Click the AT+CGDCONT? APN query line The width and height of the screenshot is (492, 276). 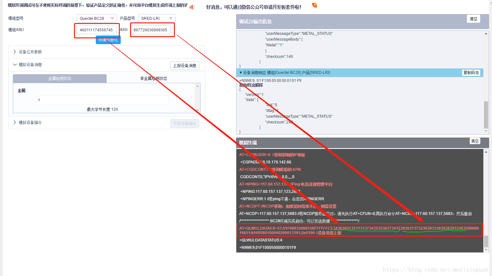point(270,170)
